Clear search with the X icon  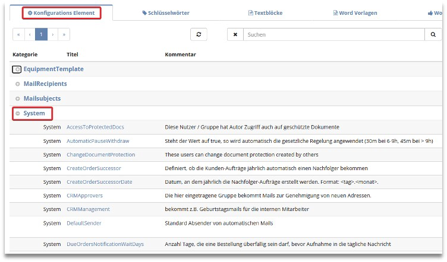(235, 35)
